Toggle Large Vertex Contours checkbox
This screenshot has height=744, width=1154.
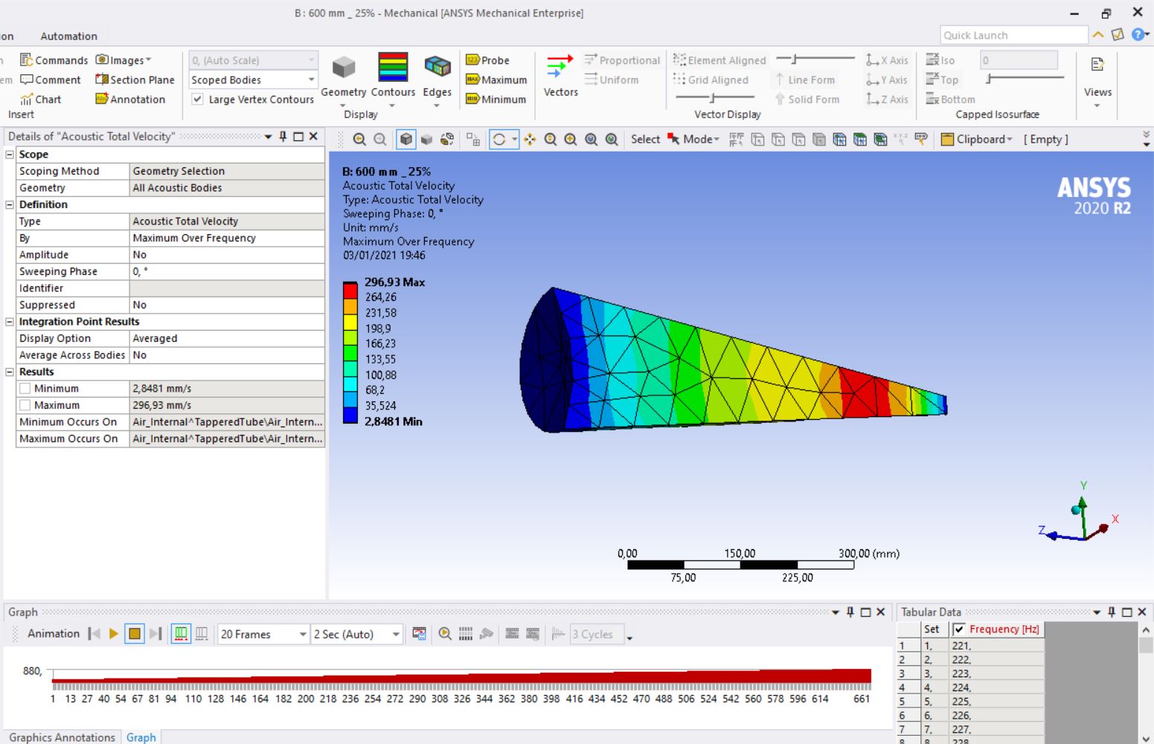pos(197,99)
